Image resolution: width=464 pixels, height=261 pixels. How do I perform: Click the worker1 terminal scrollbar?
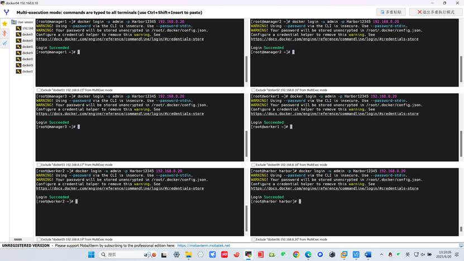click(x=461, y=144)
